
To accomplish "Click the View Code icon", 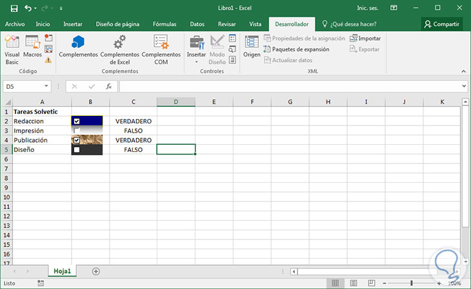I will (232, 49).
